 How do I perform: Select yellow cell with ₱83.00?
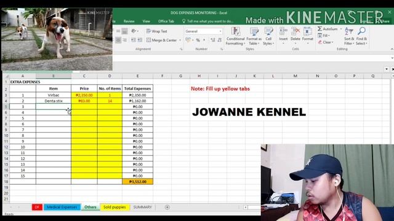84,101
